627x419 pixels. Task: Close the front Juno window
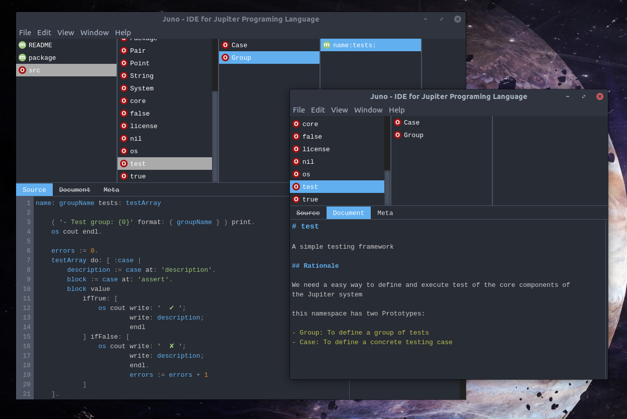click(600, 96)
